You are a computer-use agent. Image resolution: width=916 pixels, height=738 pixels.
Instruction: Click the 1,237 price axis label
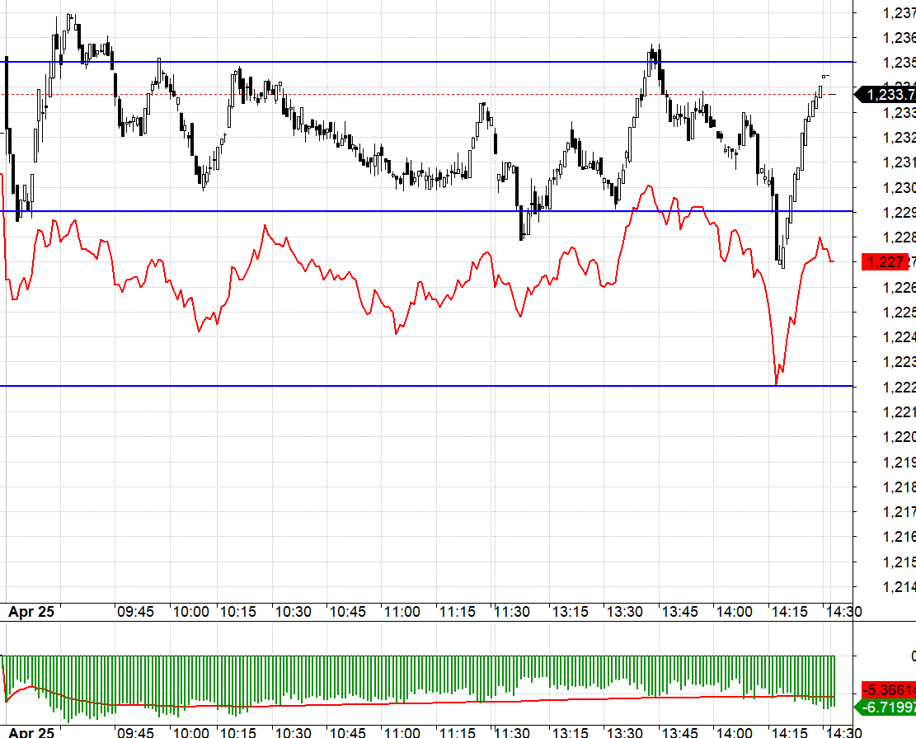click(899, 12)
